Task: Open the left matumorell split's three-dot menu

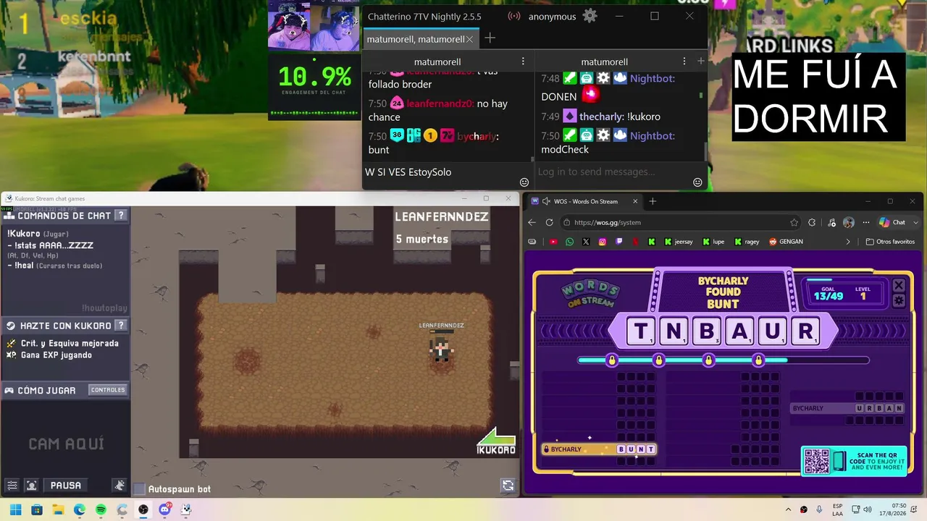Action: (523, 62)
